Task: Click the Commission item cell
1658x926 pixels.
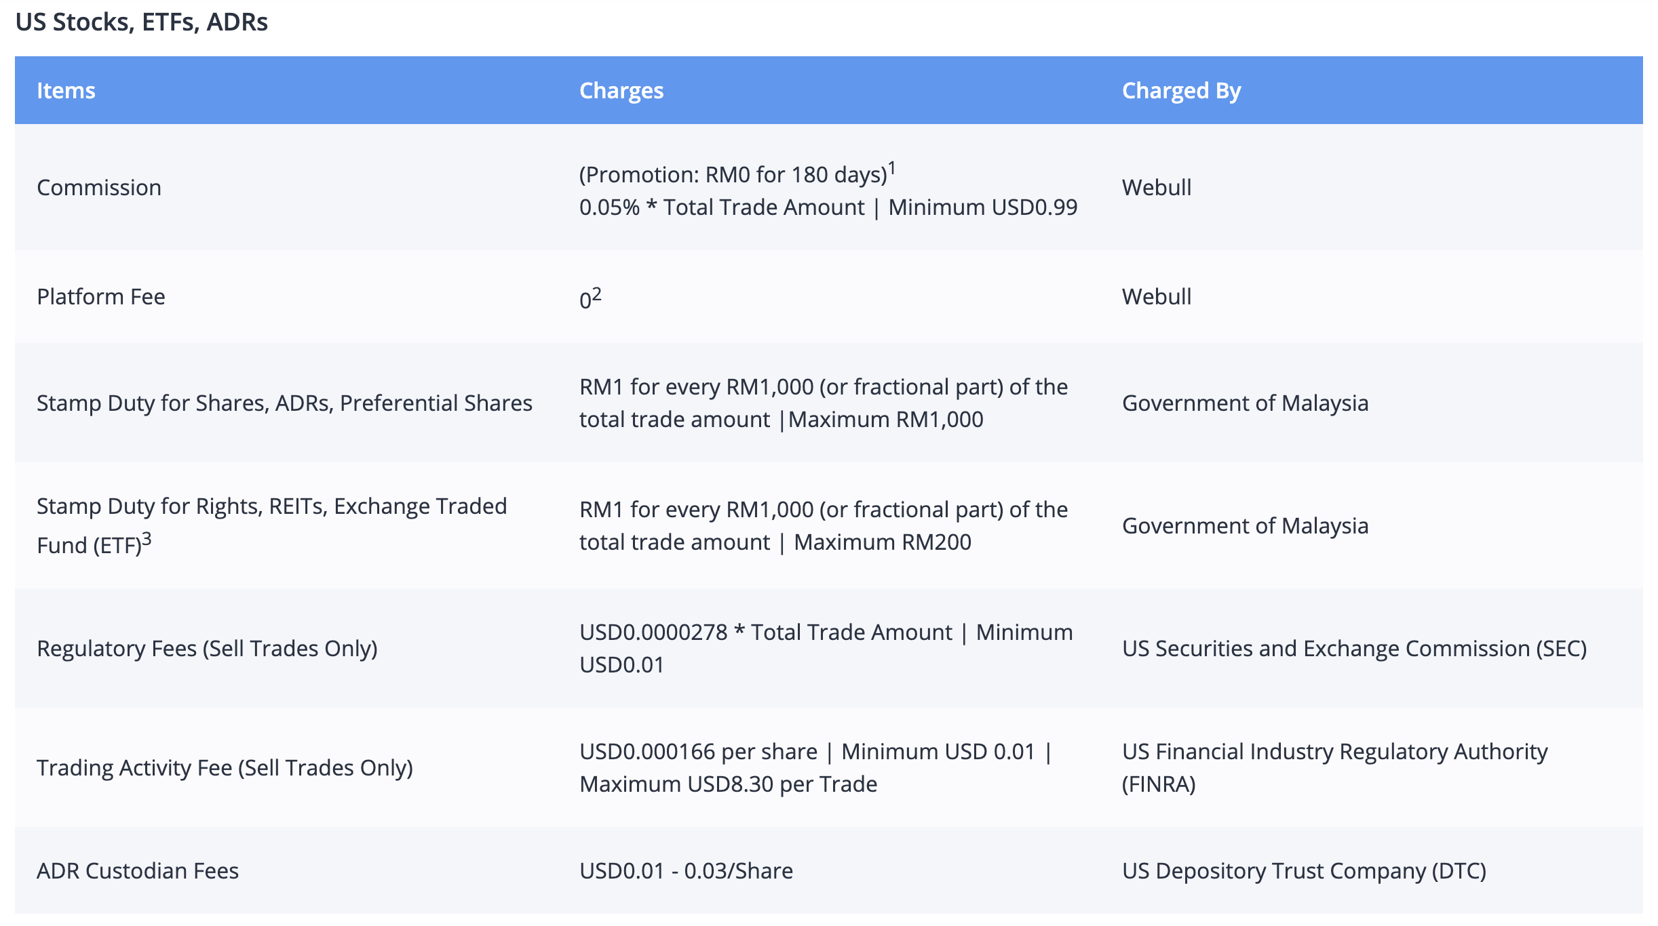Action: tap(99, 188)
